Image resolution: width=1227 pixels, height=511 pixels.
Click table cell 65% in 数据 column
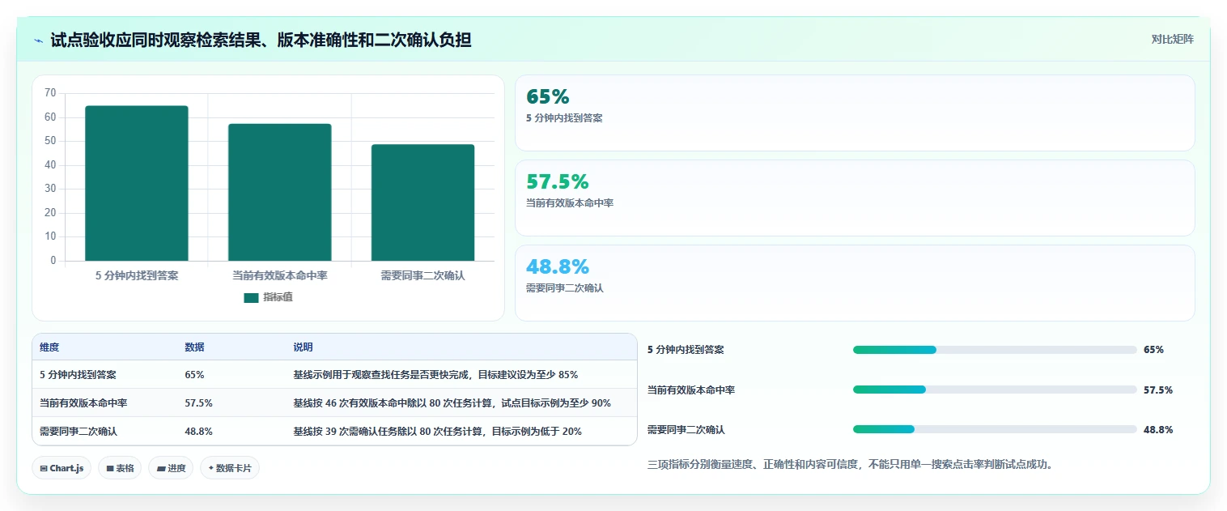(194, 375)
